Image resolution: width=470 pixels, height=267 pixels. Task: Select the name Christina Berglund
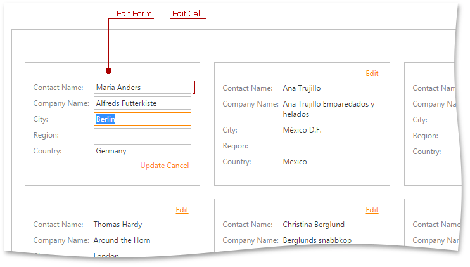pos(314,225)
